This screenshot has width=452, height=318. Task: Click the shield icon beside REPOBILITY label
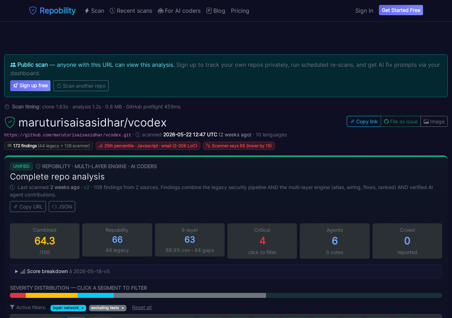[x=38, y=166]
